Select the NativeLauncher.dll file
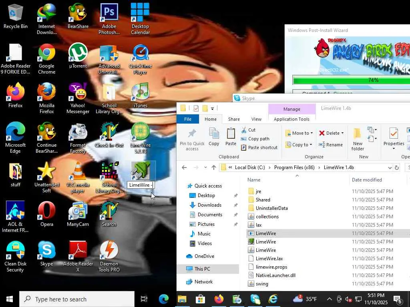 tap(275, 275)
